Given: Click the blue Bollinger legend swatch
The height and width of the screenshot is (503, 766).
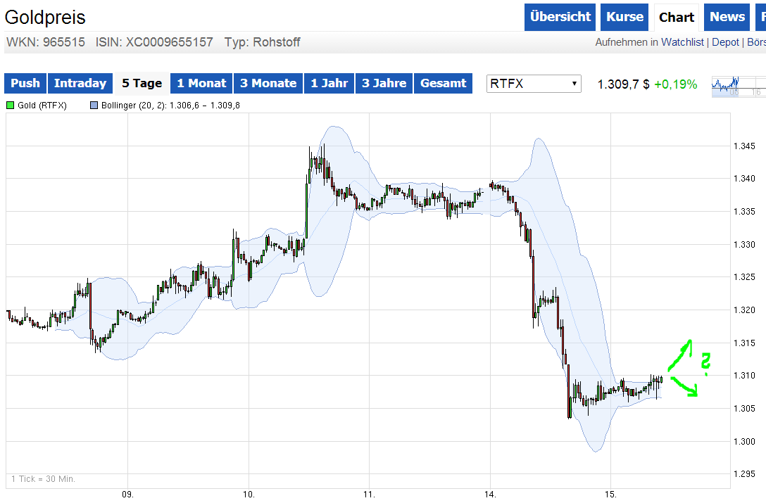Looking at the screenshot, I should pyautogui.click(x=94, y=106).
